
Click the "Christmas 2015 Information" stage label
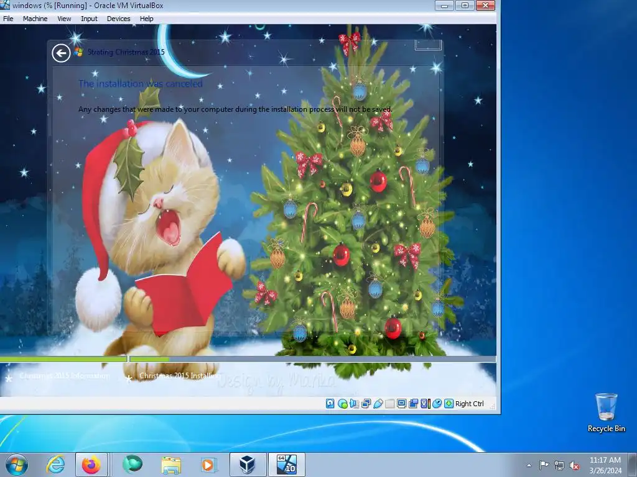64,376
